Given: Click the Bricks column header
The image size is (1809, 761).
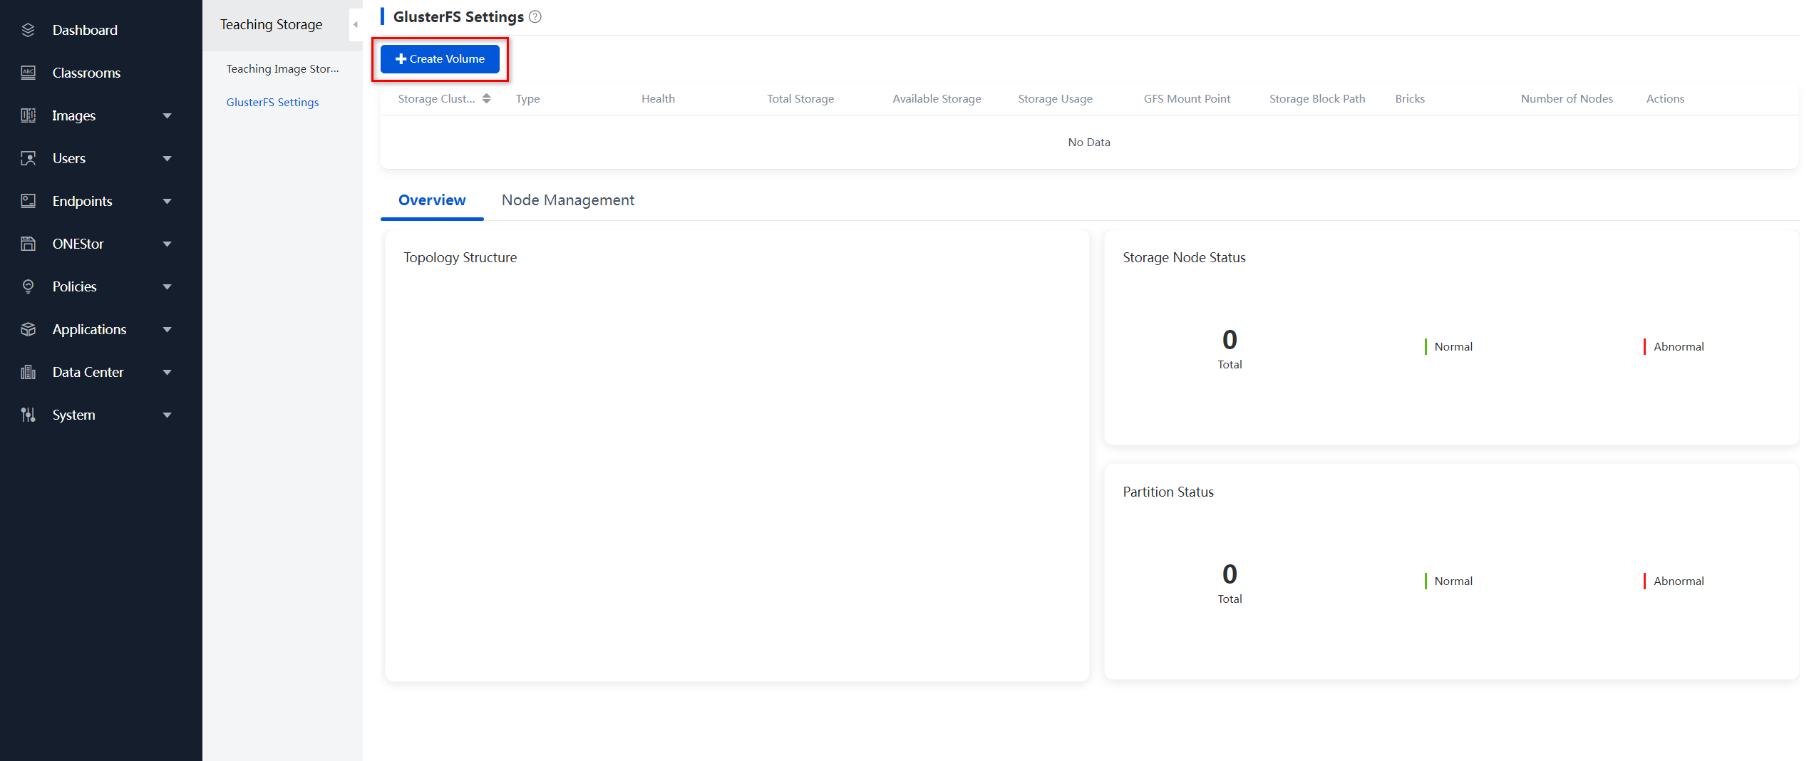Looking at the screenshot, I should (x=1410, y=98).
